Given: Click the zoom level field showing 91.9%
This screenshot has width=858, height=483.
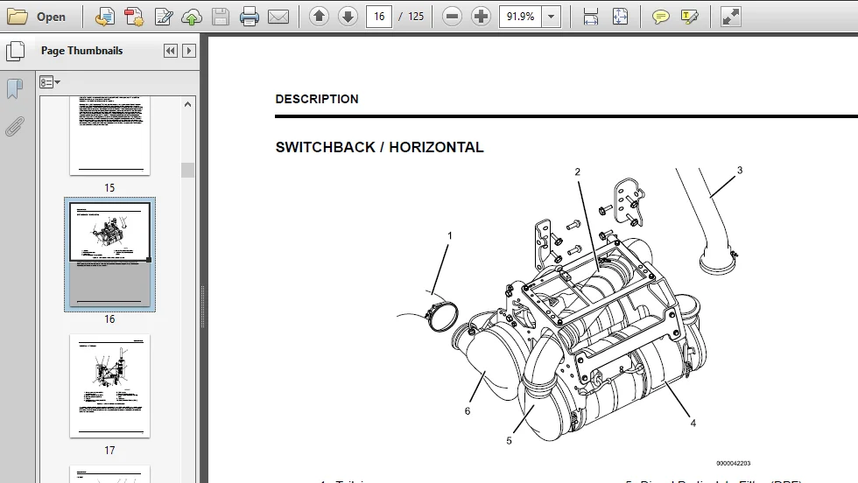Looking at the screenshot, I should coord(520,17).
